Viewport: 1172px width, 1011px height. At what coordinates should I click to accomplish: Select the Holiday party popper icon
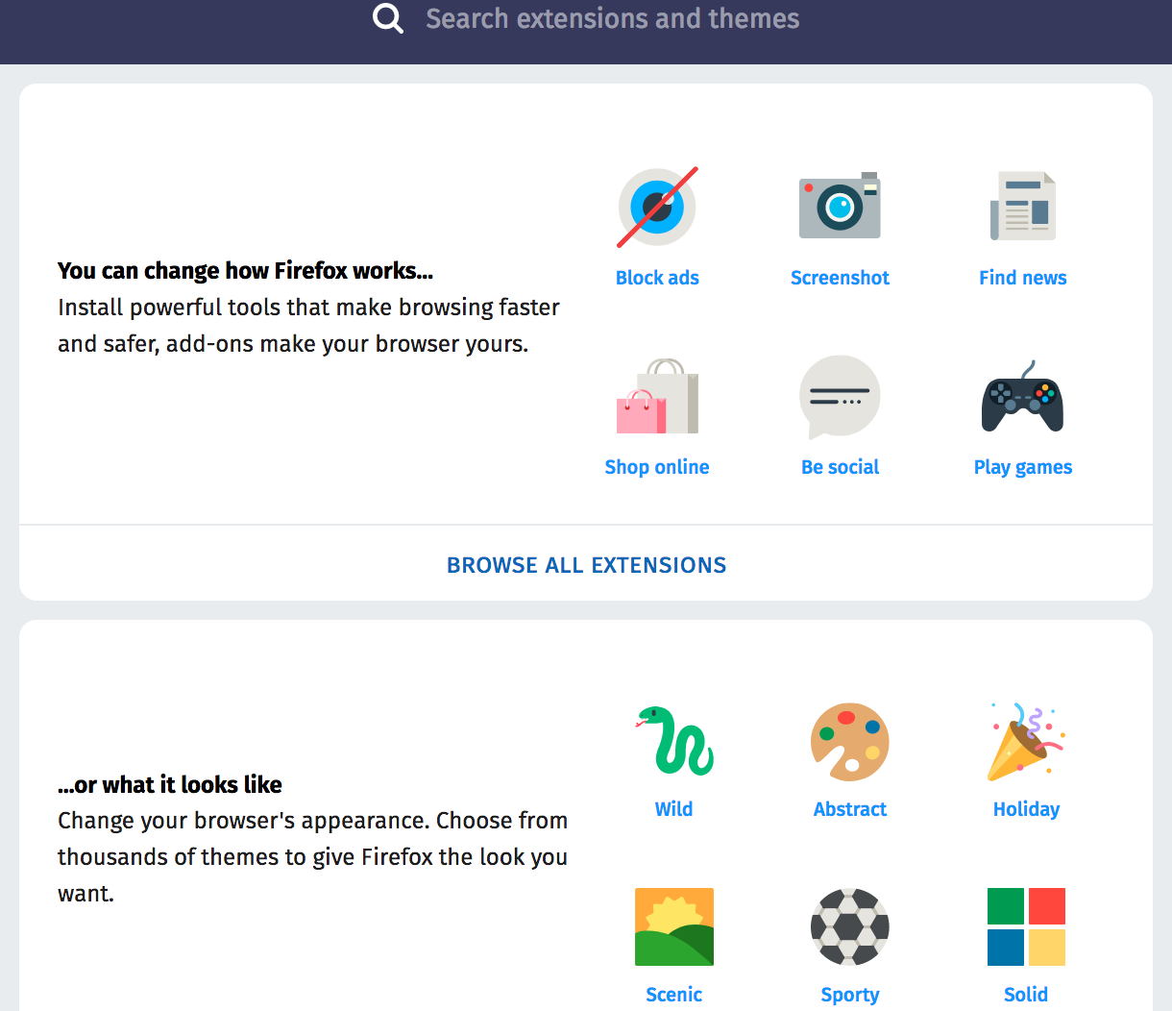click(x=1026, y=740)
